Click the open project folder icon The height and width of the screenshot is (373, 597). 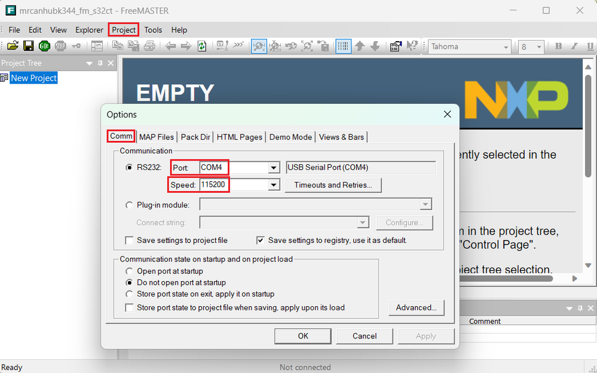(x=13, y=46)
